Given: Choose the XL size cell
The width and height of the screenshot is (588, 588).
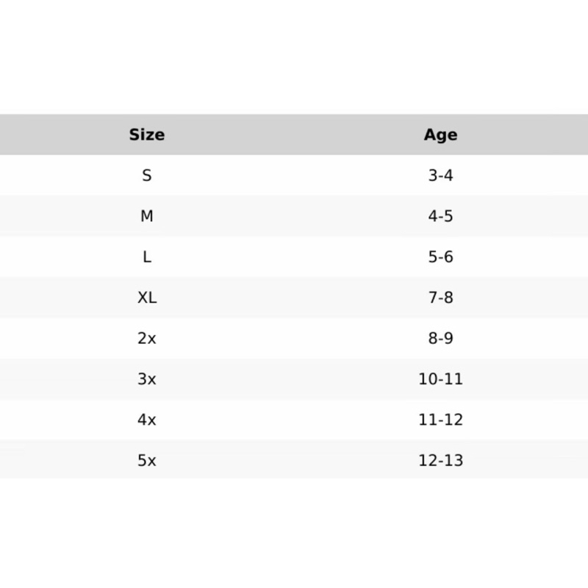Looking at the screenshot, I should 147,298.
